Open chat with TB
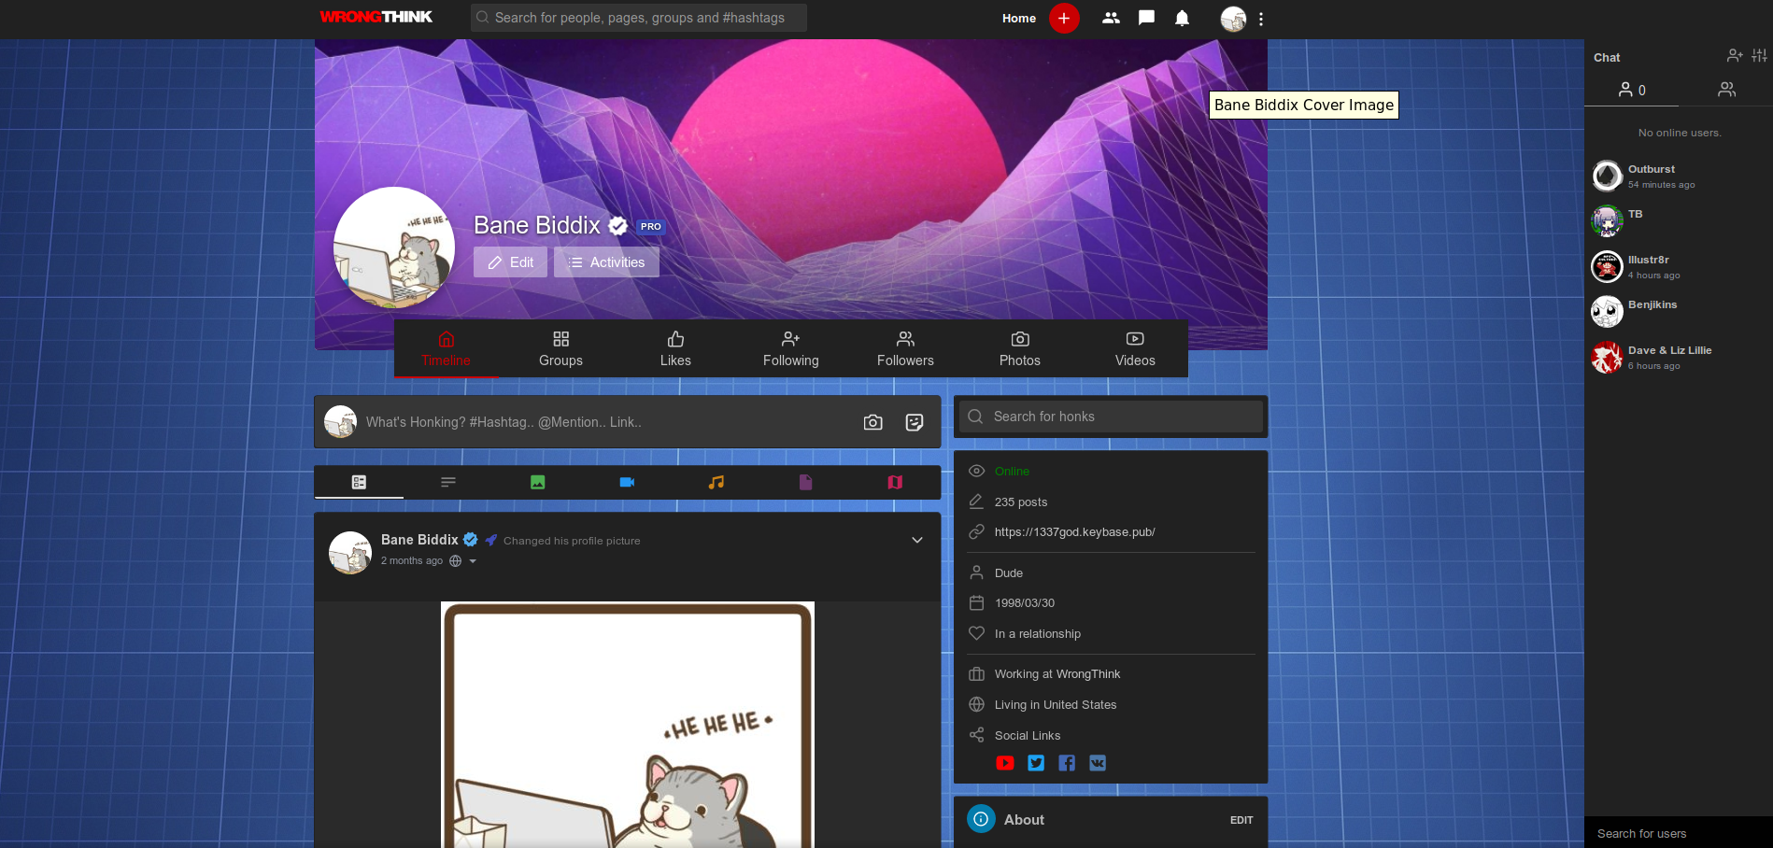1773x848 pixels. point(1679,220)
